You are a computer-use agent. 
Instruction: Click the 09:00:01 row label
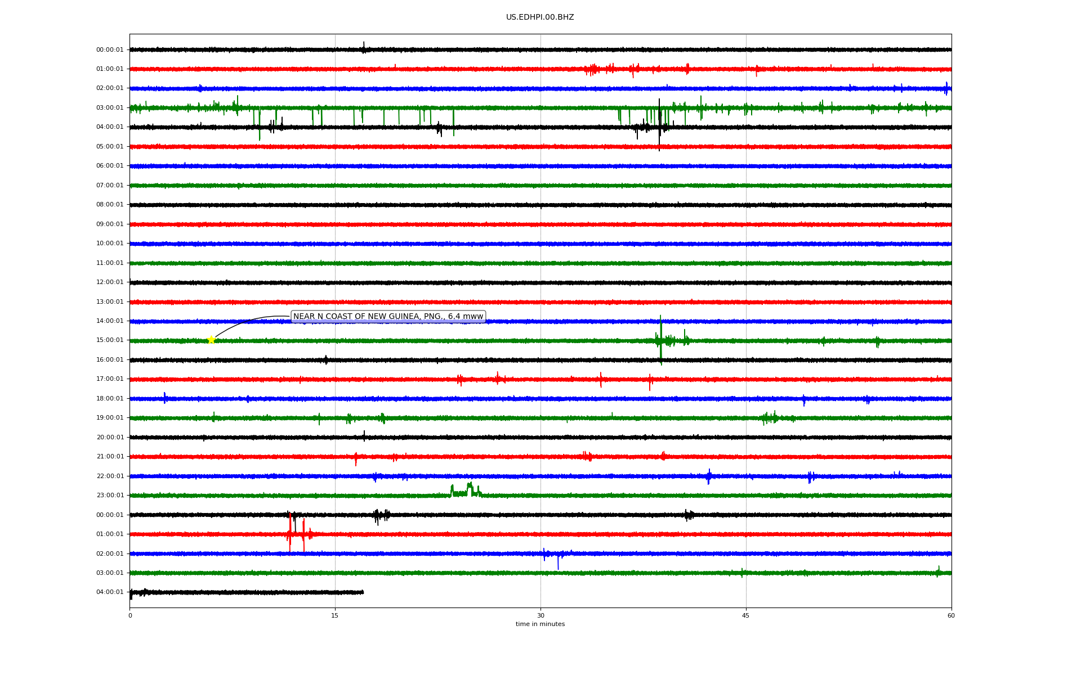pyautogui.click(x=110, y=224)
